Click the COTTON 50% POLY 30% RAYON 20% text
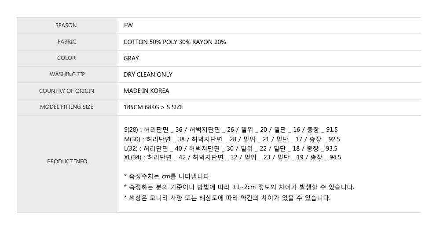This screenshot has width=440, height=232. (175, 42)
